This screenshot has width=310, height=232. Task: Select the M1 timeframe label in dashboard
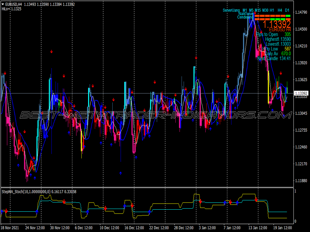[x=245, y=10]
